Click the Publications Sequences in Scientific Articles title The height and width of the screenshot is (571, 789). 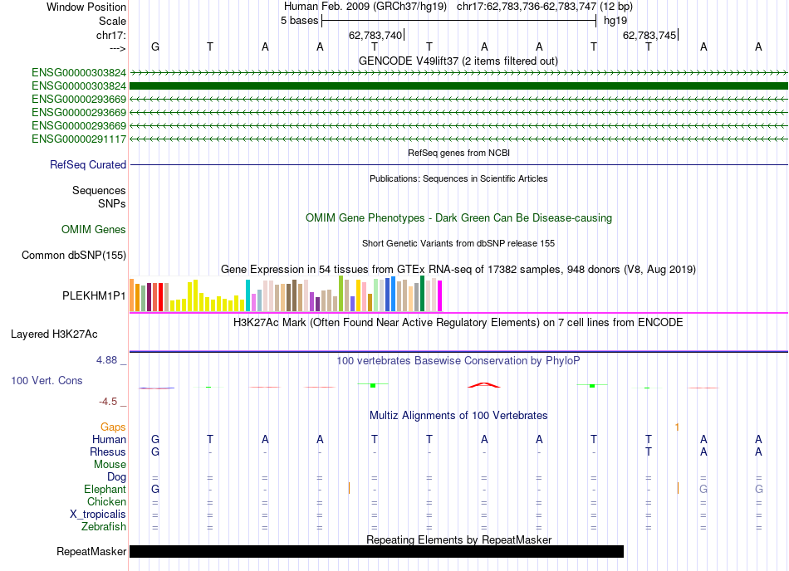[458, 178]
